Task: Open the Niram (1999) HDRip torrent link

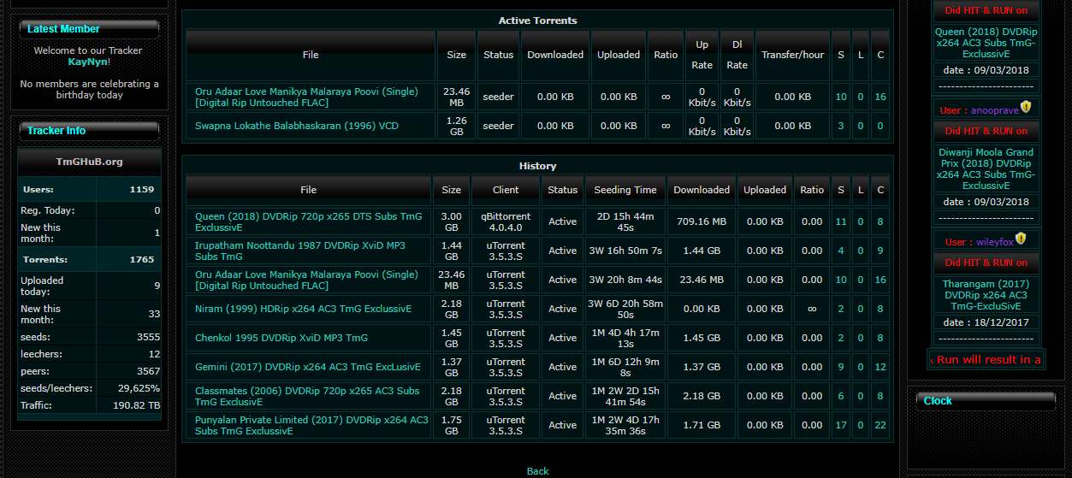Action: (x=303, y=309)
